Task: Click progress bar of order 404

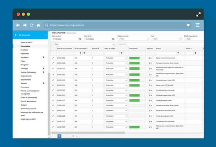Action: click(x=137, y=68)
